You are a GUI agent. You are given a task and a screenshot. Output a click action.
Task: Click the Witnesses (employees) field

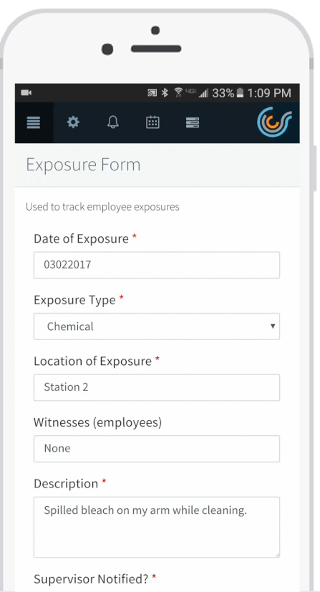click(157, 449)
